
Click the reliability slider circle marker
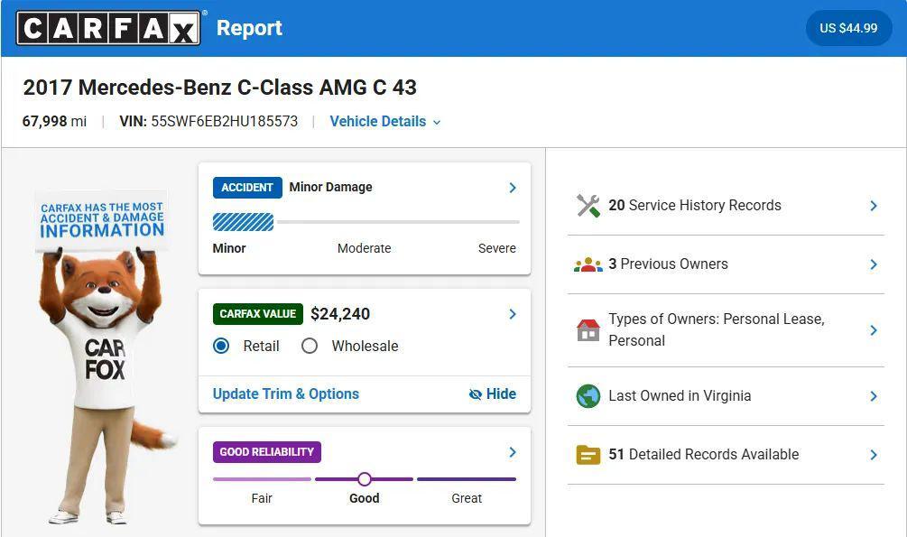point(365,479)
